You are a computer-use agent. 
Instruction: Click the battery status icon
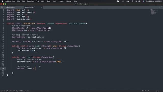pos(128,1)
